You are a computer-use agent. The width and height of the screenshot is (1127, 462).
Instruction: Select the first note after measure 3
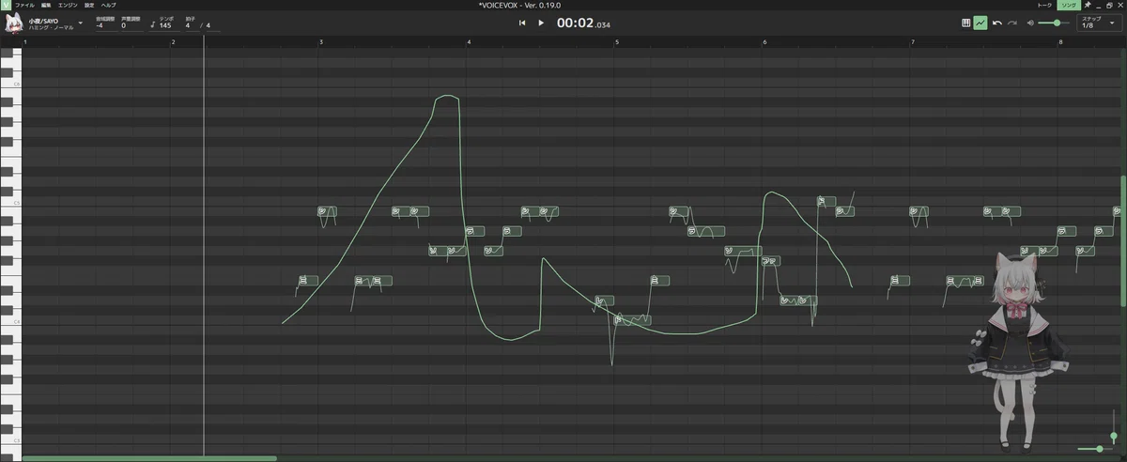coord(327,211)
